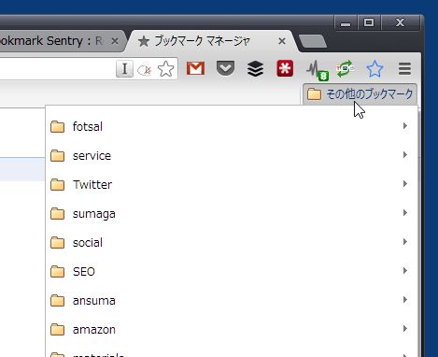Viewport: 438px width, 357px height.
Task: Open the SEO bookmark folder
Action: 231,271
